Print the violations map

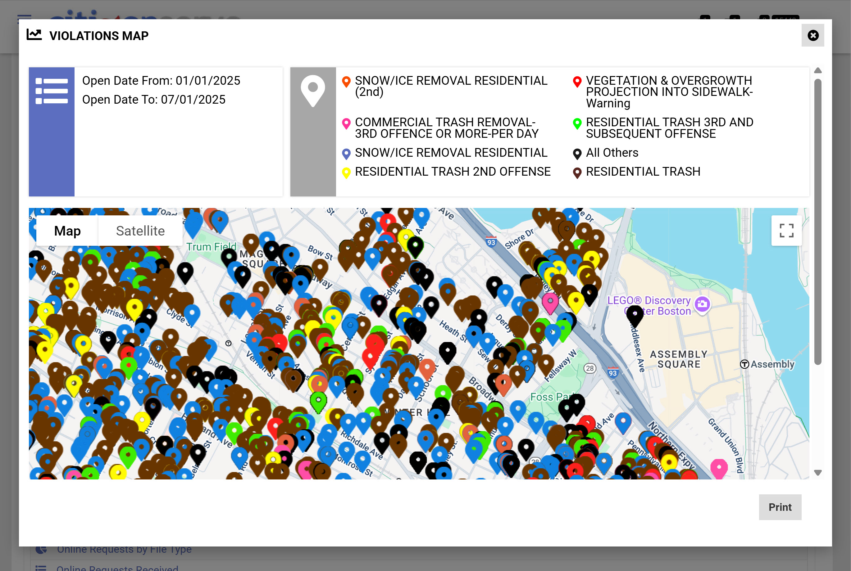(780, 507)
